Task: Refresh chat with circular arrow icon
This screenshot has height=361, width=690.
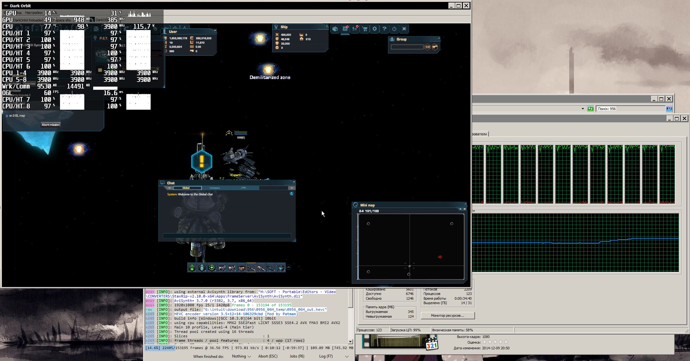Action: click(291, 194)
